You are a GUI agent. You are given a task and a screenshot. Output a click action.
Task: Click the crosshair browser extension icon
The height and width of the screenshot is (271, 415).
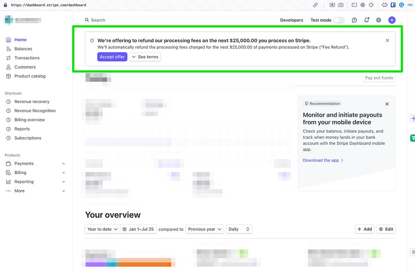coord(371,5)
